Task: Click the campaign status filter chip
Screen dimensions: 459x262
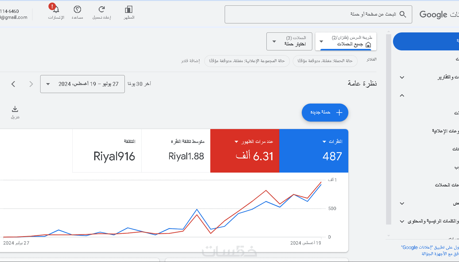Action: click(325, 61)
